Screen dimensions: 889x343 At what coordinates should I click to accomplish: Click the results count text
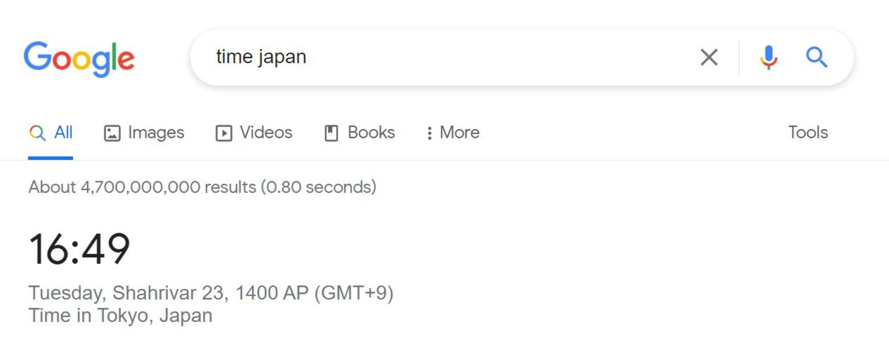click(202, 187)
